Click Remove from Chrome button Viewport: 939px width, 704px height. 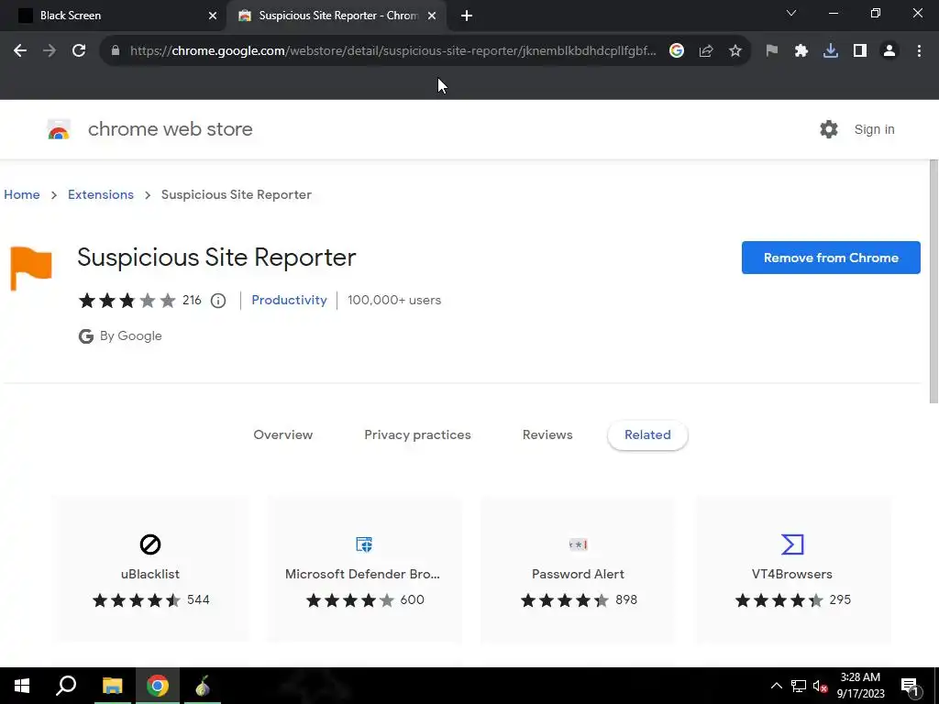click(x=831, y=258)
